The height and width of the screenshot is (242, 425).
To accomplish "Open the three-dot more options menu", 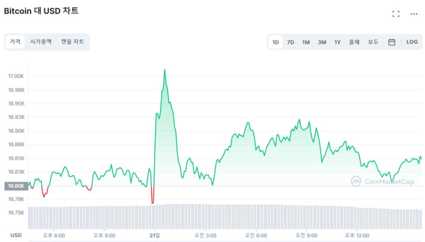I will (x=414, y=14).
